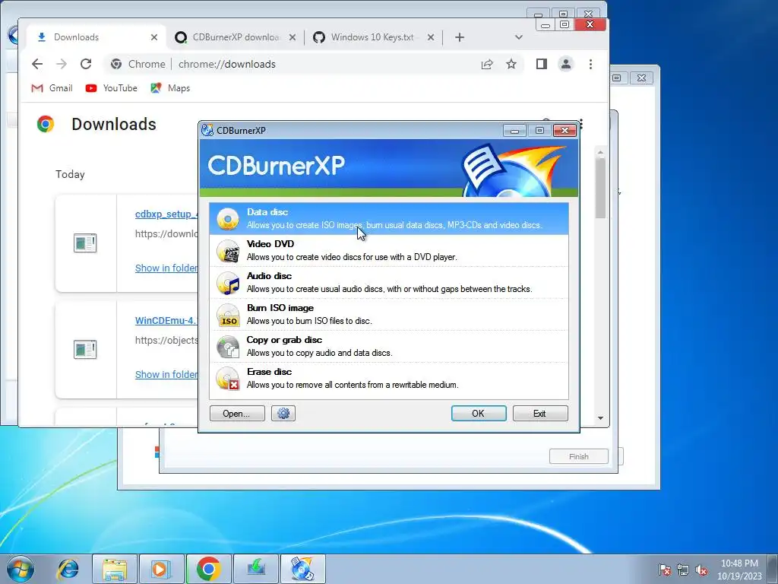Image resolution: width=778 pixels, height=584 pixels.
Task: Open the installer taskbar icon
Action: [x=255, y=569]
